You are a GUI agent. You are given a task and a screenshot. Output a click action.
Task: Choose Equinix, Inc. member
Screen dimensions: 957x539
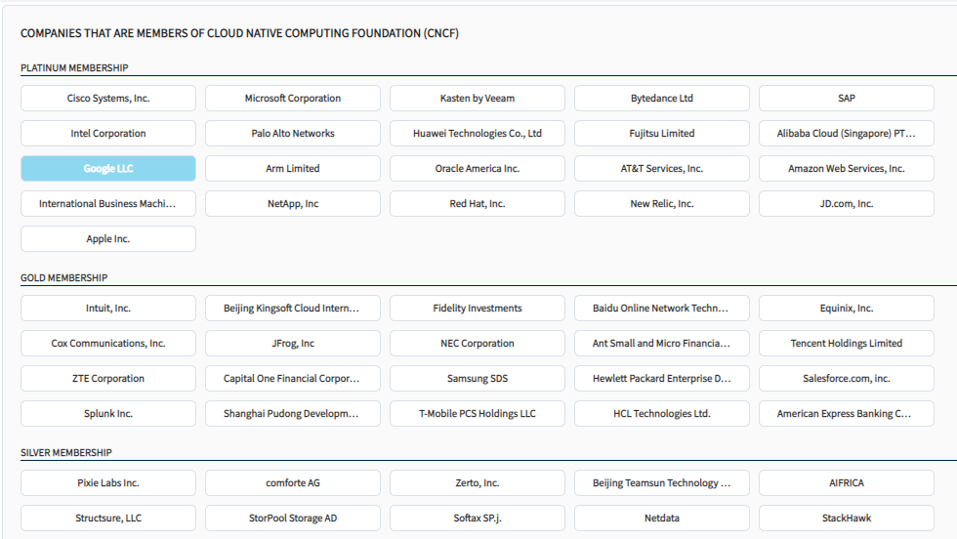pyautogui.click(x=847, y=309)
